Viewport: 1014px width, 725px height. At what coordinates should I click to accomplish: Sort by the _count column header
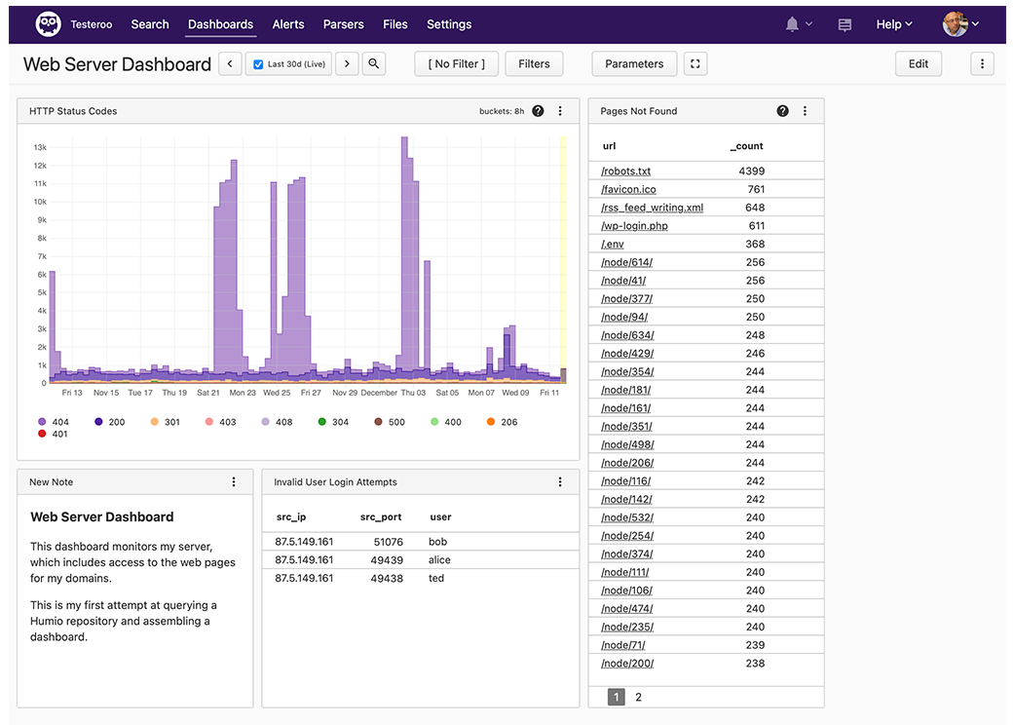pos(747,146)
